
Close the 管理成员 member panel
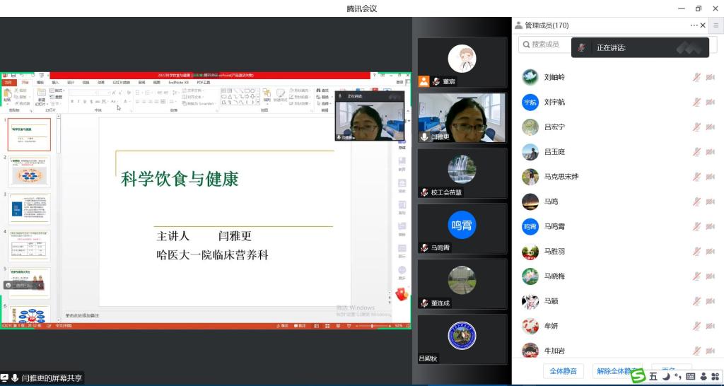click(x=703, y=25)
